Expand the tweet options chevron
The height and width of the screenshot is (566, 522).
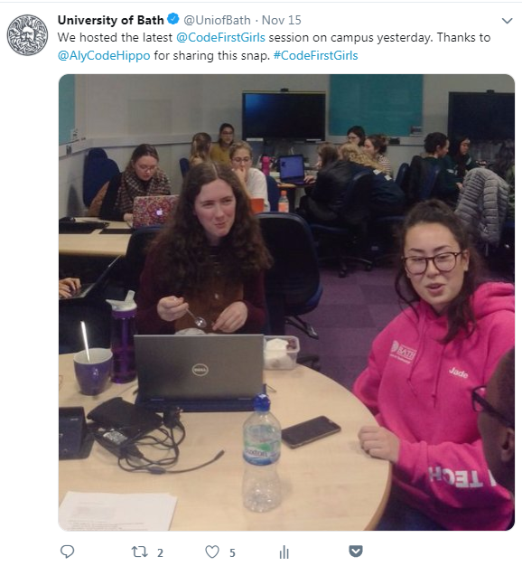click(x=507, y=21)
